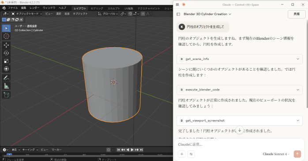The width and height of the screenshot is (308, 161).
Task: Send message with orange arrow button
Action: click(297, 154)
